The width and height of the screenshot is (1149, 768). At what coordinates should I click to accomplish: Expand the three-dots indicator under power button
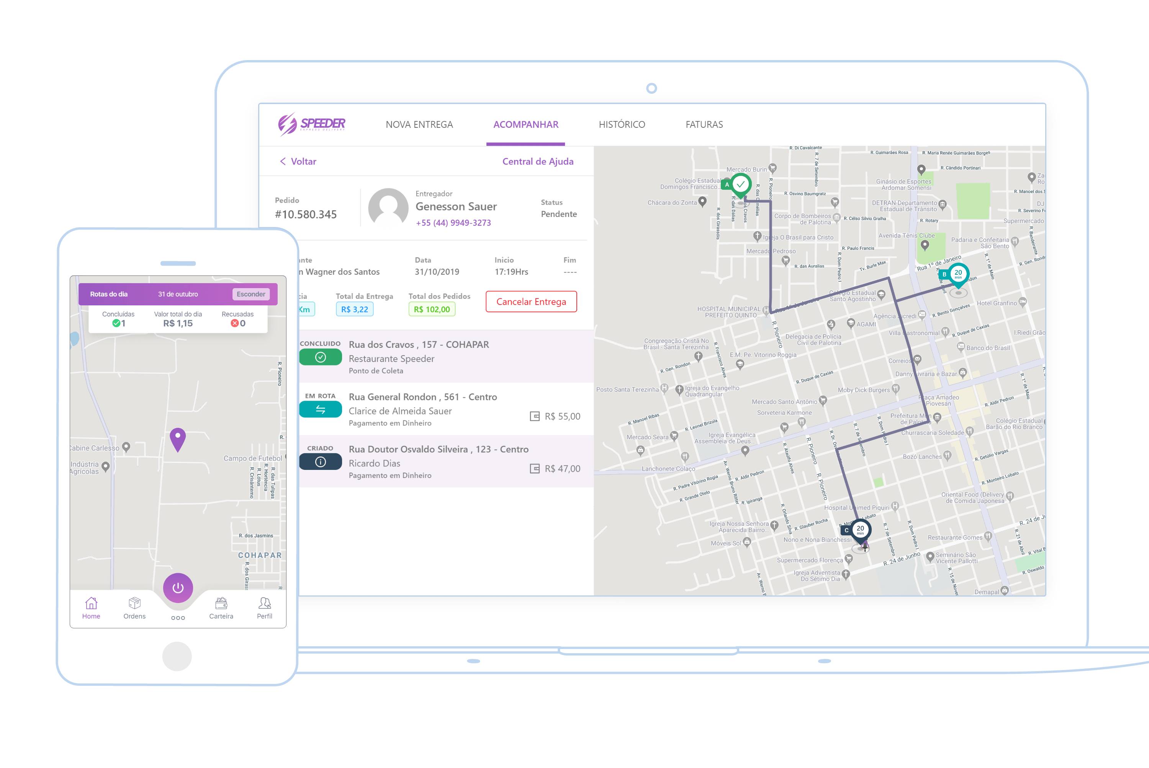[178, 618]
